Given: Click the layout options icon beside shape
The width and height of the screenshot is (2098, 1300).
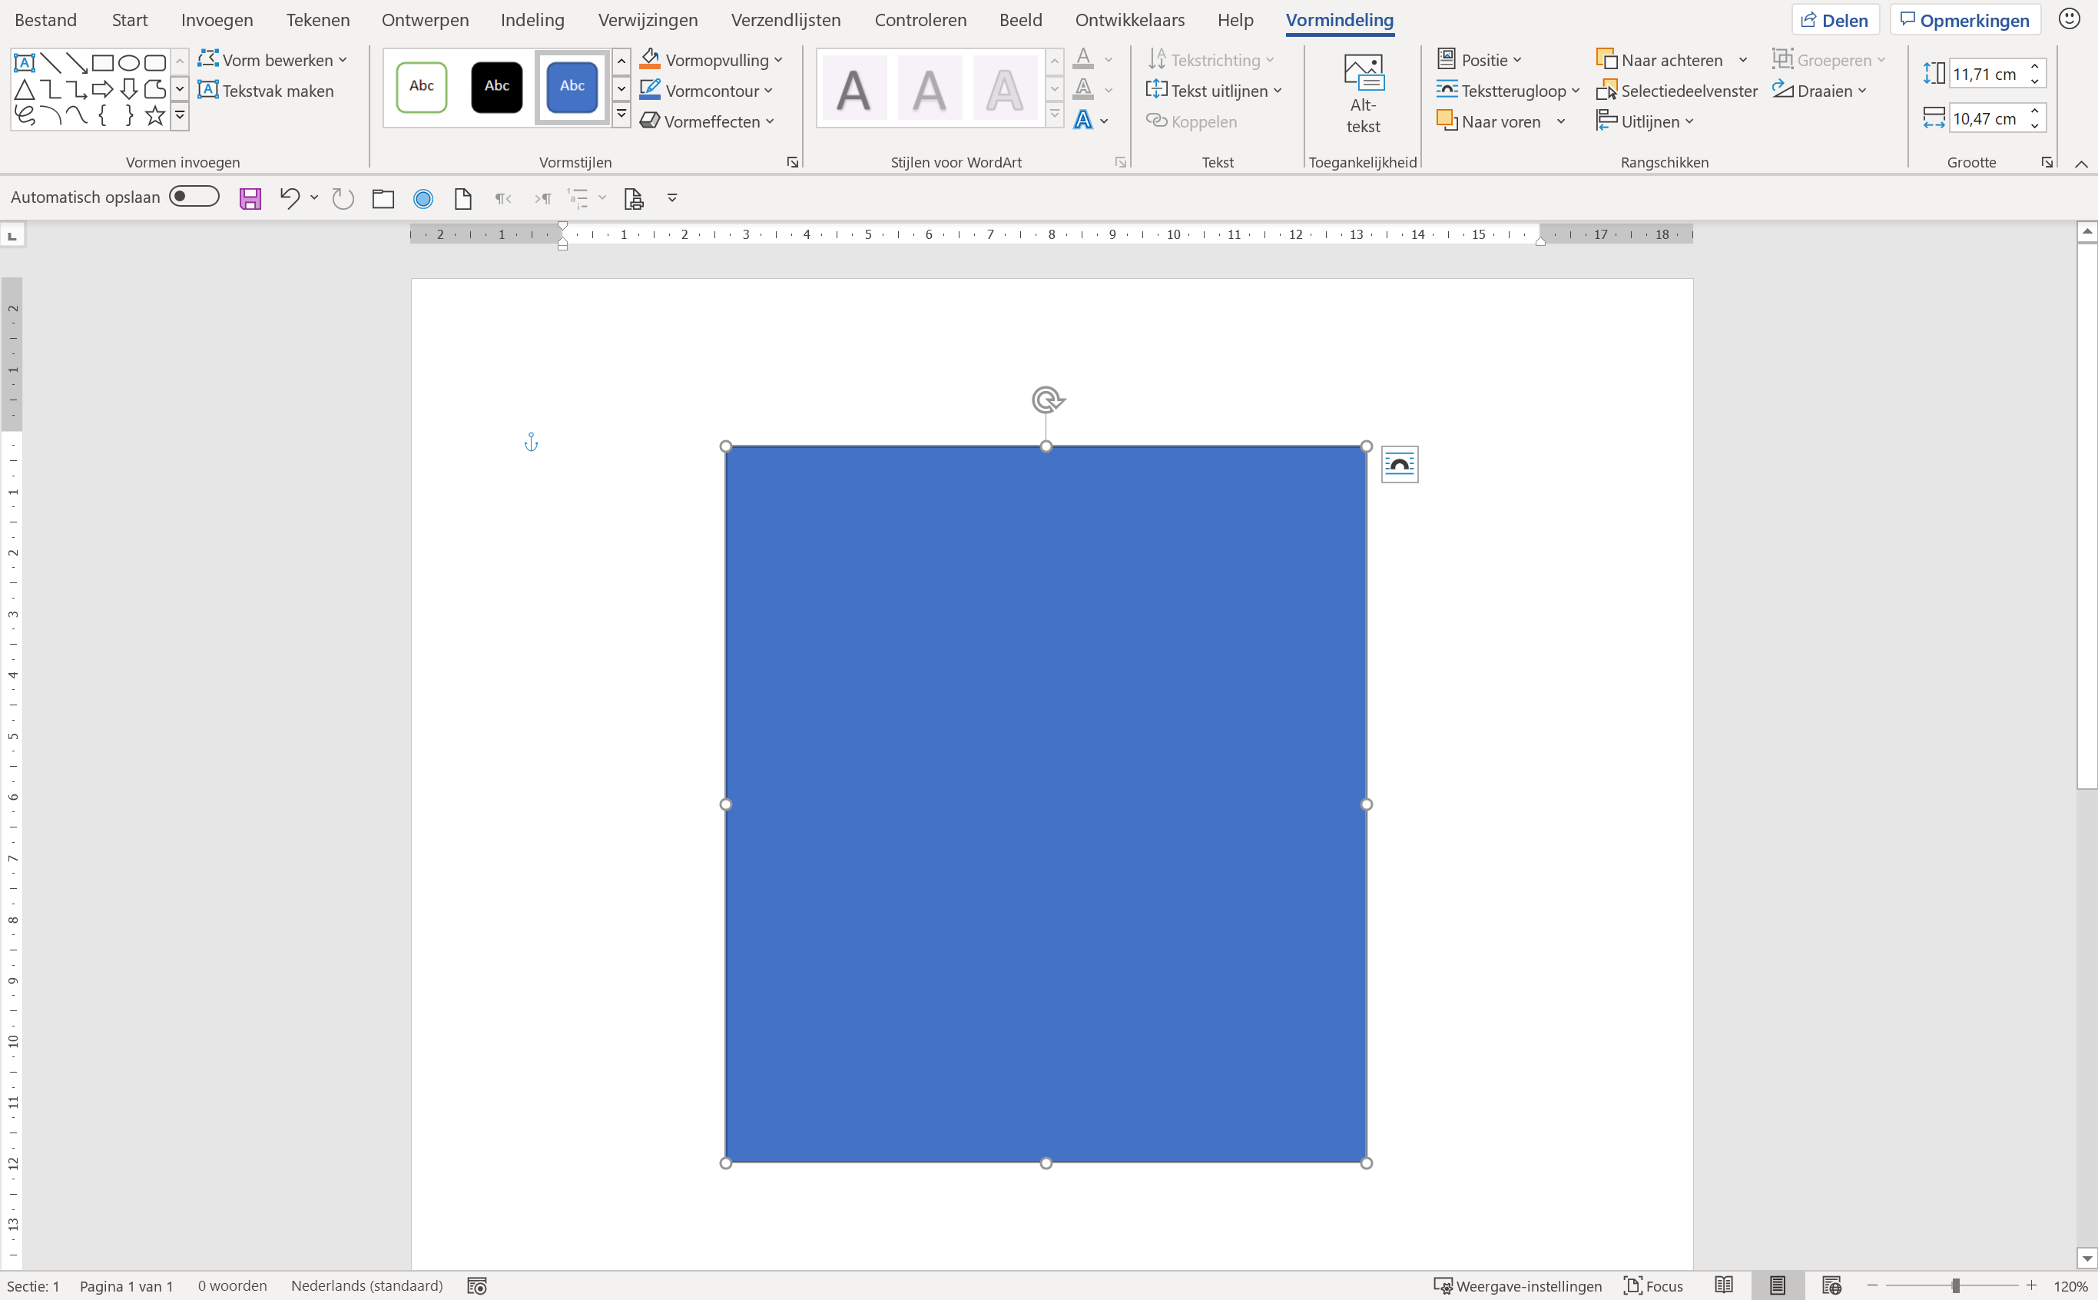Looking at the screenshot, I should coord(1399,464).
